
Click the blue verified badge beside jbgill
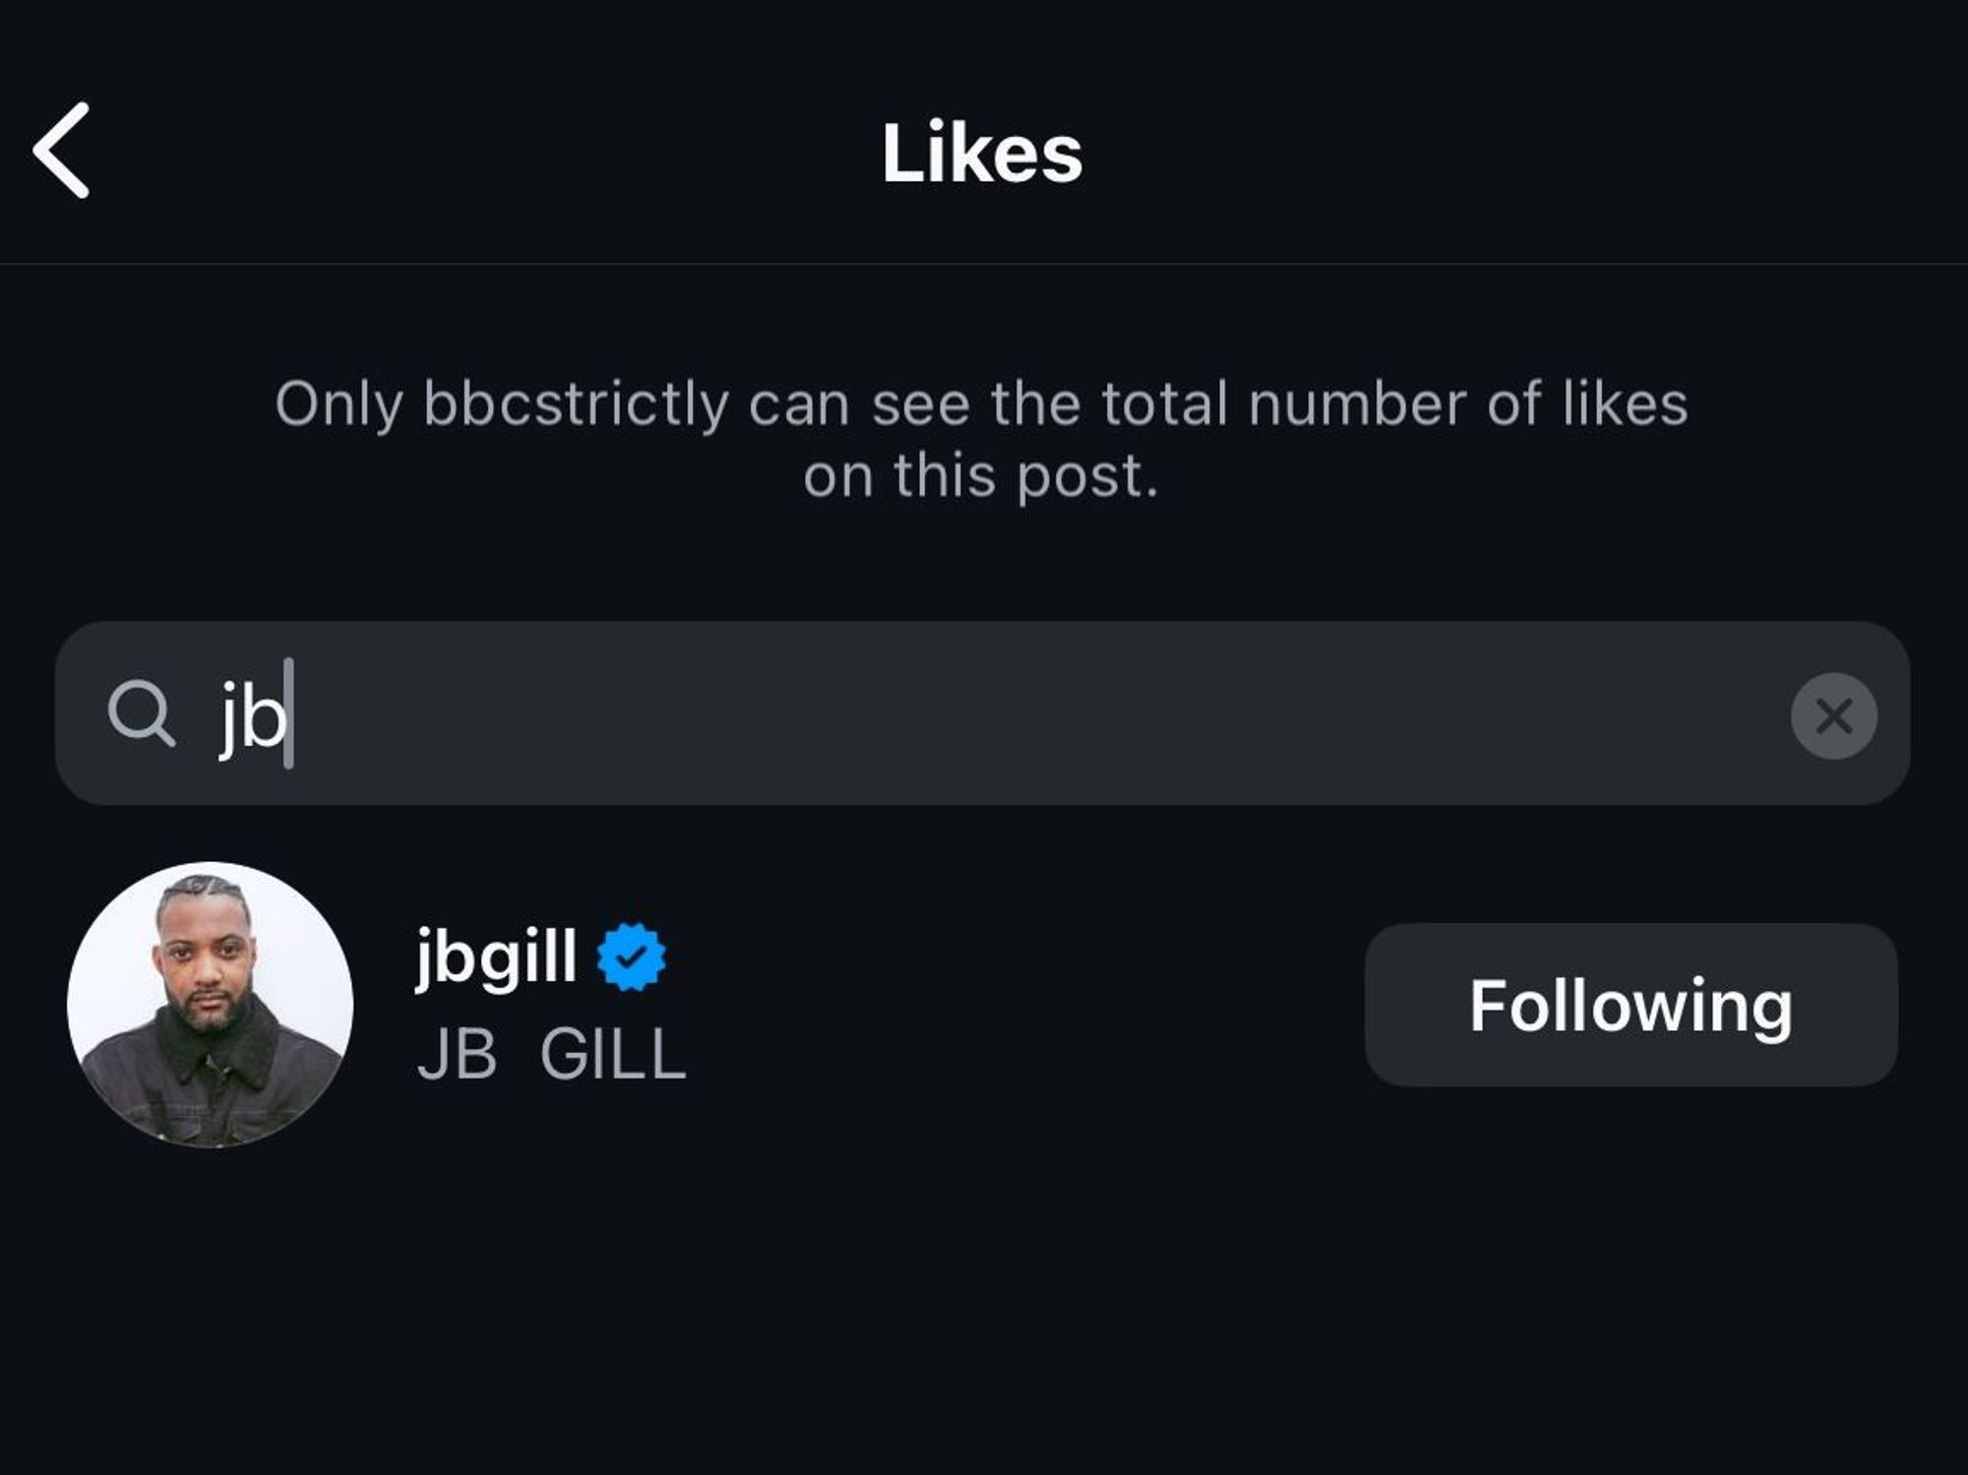coord(631,956)
